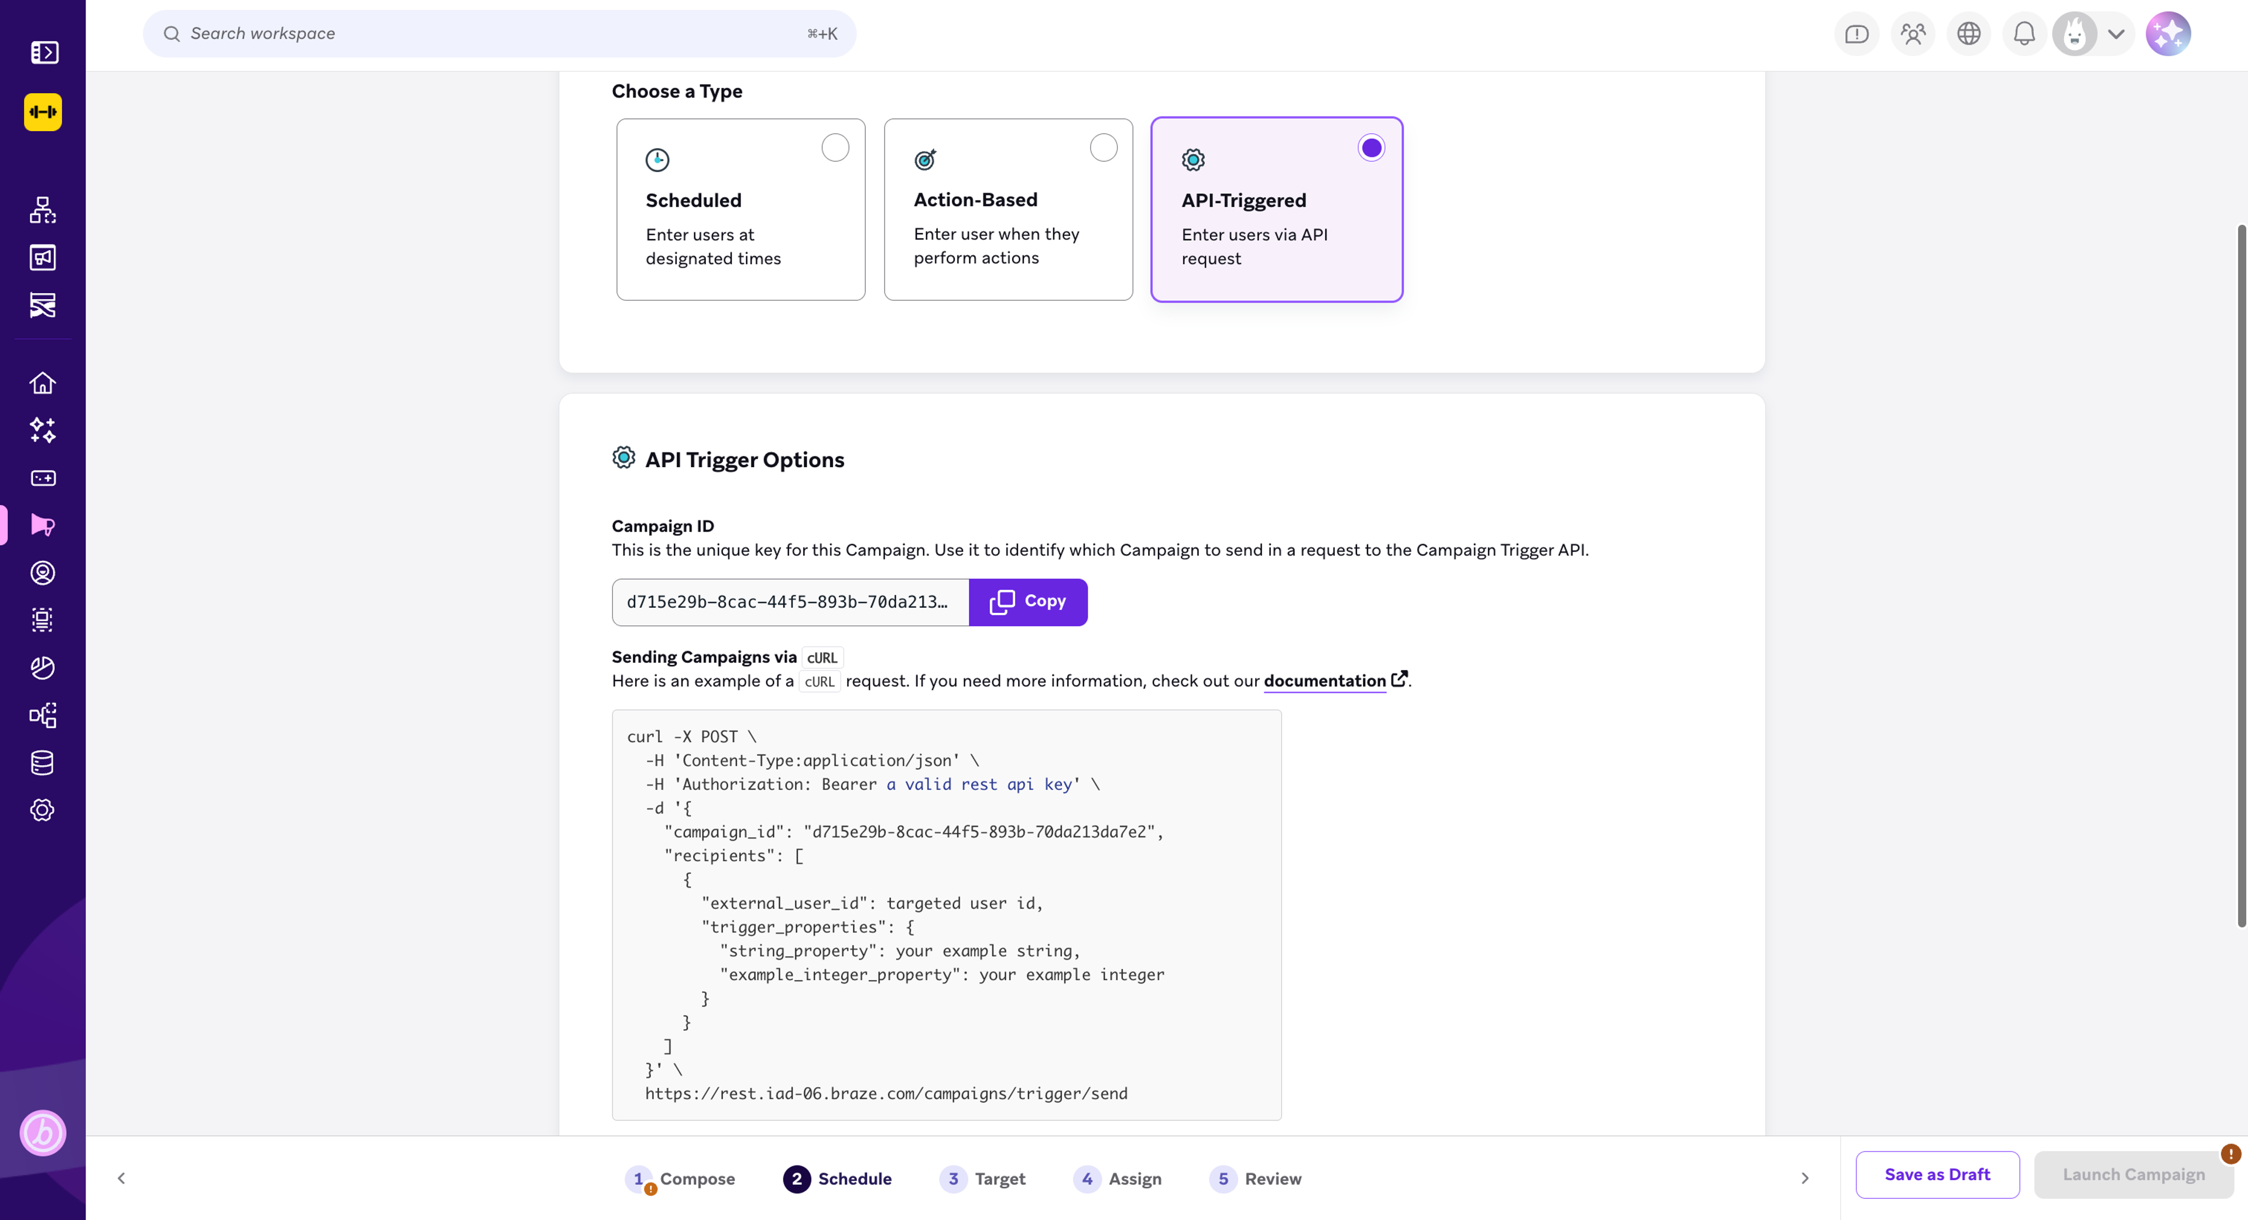
Task: Open the templates stack sidebar icon
Action: click(x=43, y=621)
